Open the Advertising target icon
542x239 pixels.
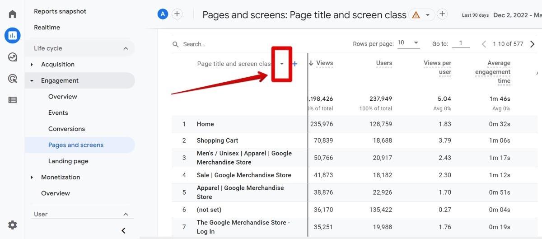tap(12, 79)
